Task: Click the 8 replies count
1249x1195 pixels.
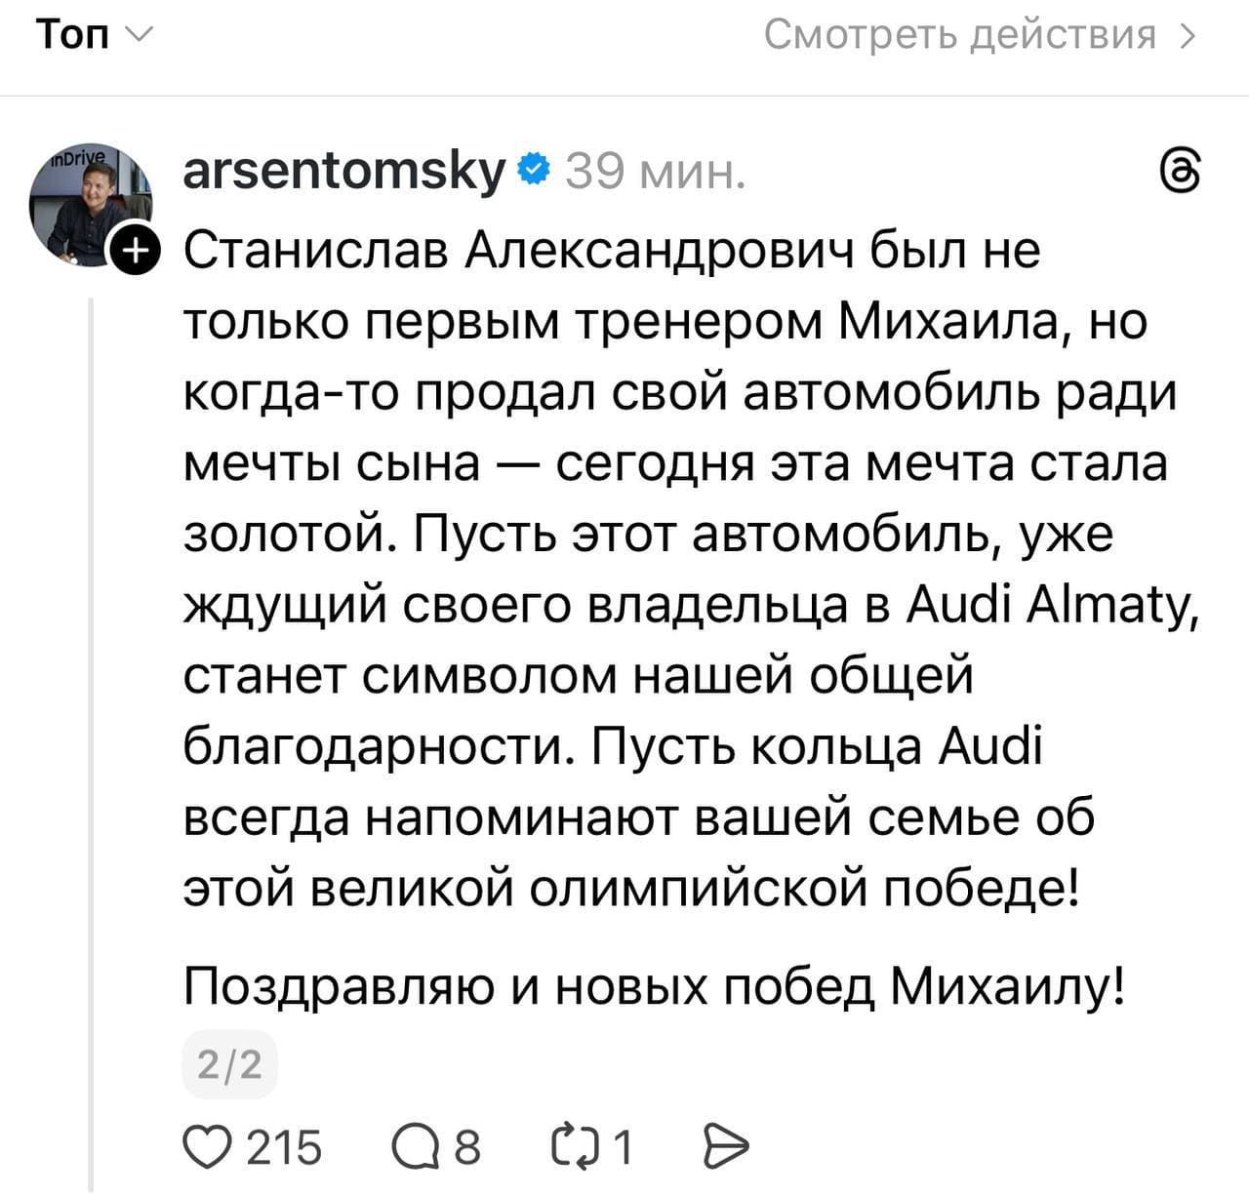Action: (x=467, y=1146)
